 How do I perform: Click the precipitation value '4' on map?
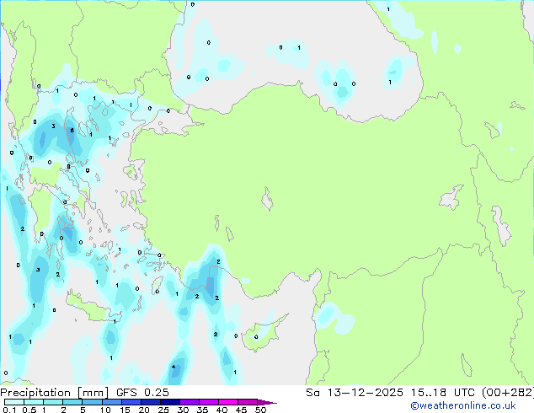(x=174, y=367)
